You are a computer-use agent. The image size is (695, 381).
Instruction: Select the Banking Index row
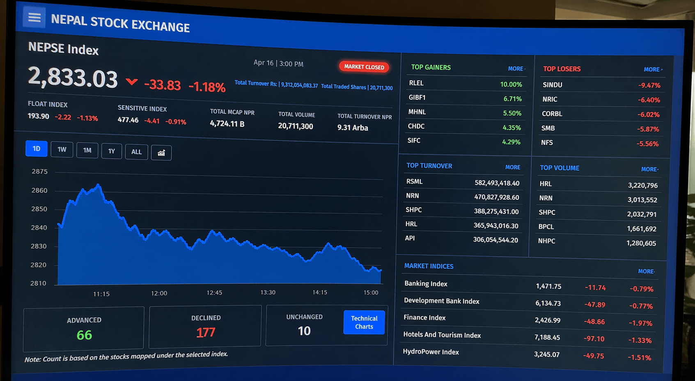pyautogui.click(x=426, y=283)
